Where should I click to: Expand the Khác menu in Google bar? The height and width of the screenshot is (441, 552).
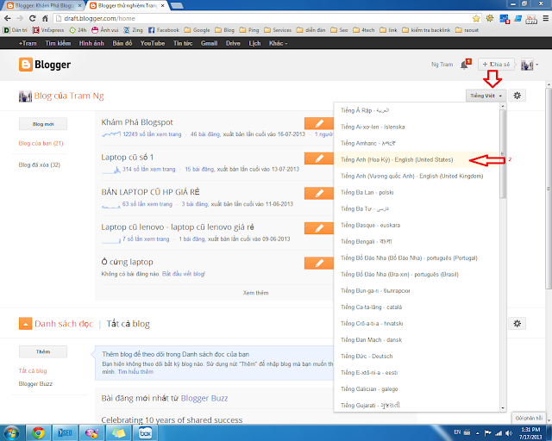click(x=278, y=43)
